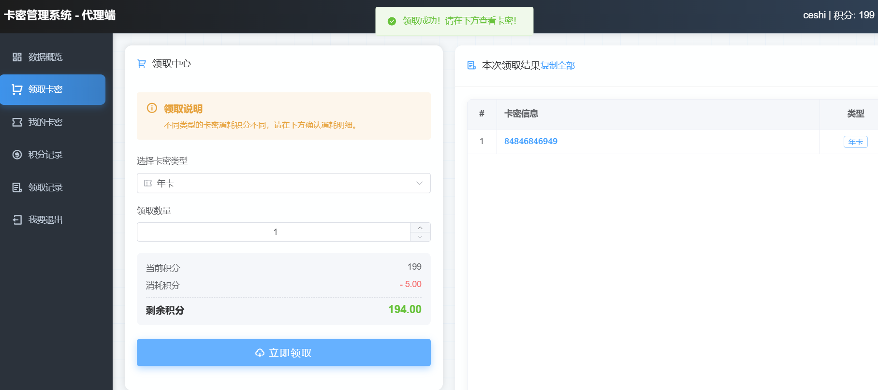Click the info icon in claim instructions
Viewport: 878px width, 390px height.
152,108
